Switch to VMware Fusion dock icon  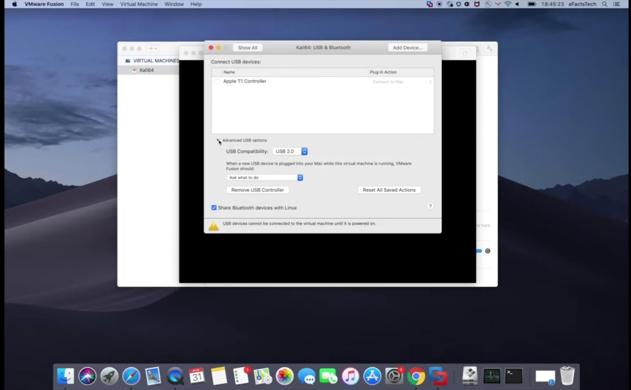pyautogui.click(x=438, y=376)
